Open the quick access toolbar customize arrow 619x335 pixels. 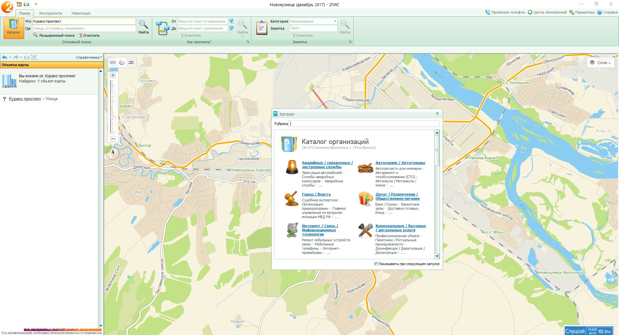(x=36, y=4)
